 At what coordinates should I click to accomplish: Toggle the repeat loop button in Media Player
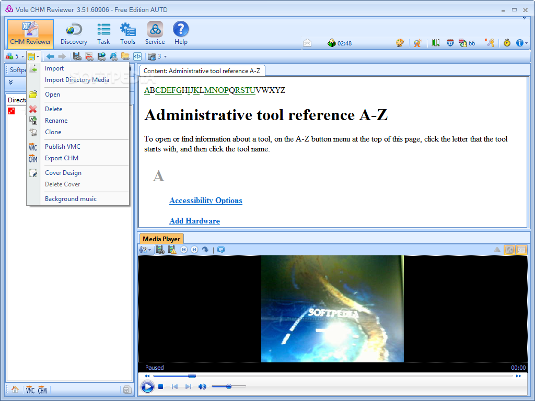pos(221,250)
